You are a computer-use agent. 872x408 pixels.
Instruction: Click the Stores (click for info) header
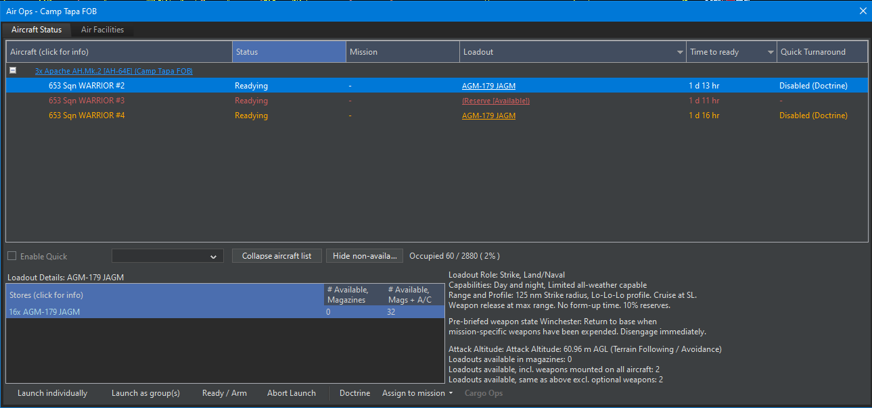pos(165,295)
